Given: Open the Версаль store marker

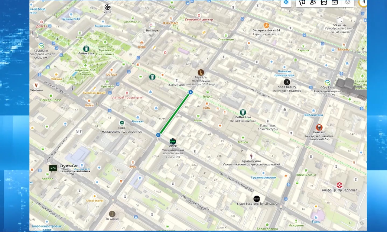Looking at the screenshot, I should [x=201, y=72].
